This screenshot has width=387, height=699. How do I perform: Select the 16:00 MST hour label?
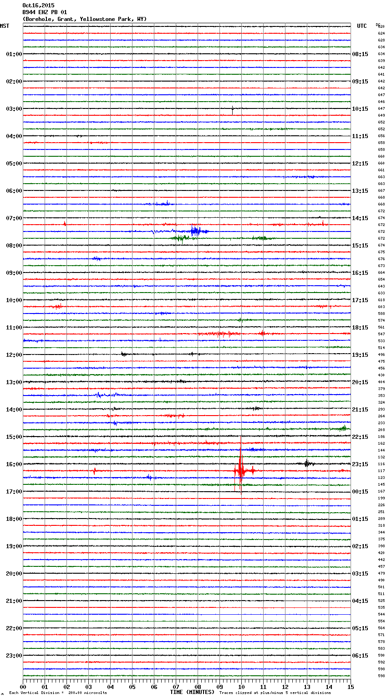click(14, 464)
